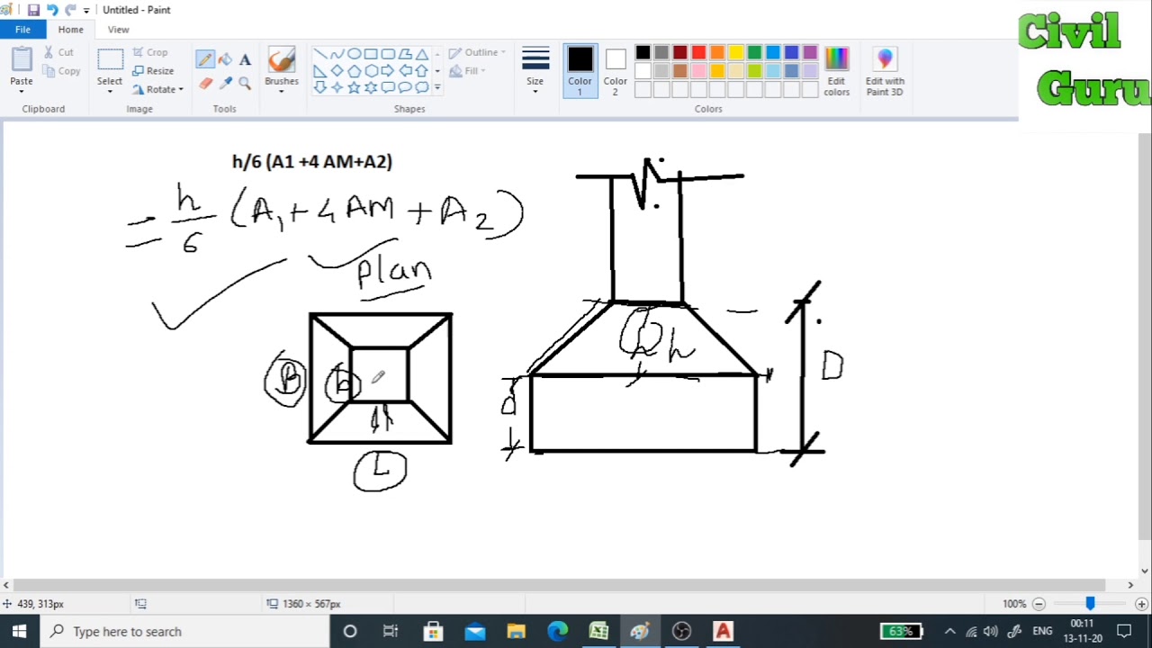Image resolution: width=1152 pixels, height=648 pixels.
Task: Activate Color 2 selector
Action: pos(616,72)
